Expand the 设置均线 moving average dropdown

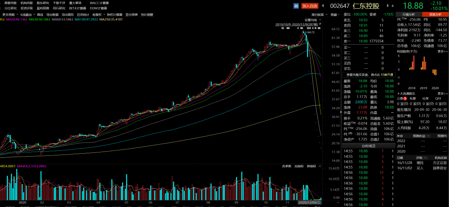(313, 20)
